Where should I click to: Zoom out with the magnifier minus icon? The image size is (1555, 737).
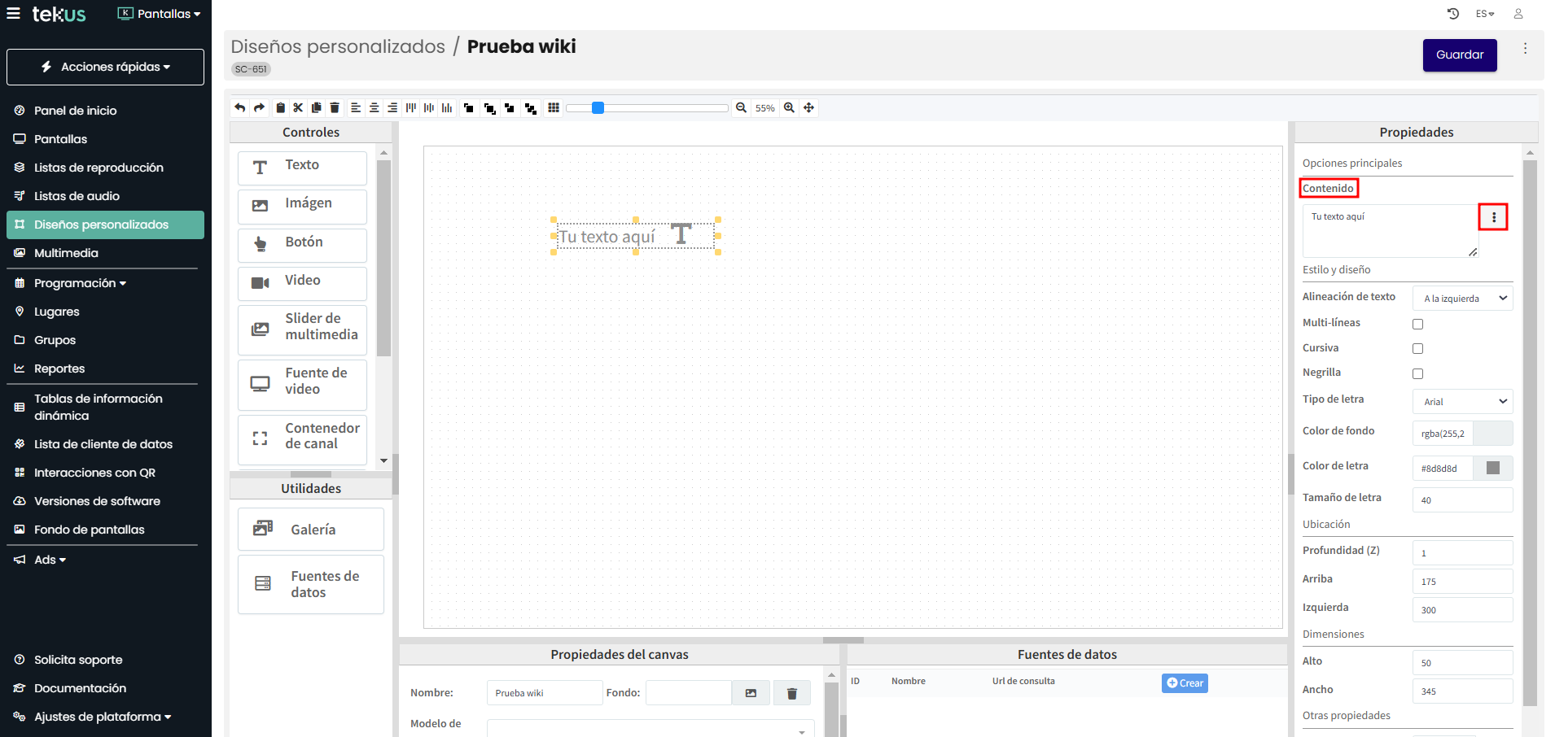[x=741, y=107]
